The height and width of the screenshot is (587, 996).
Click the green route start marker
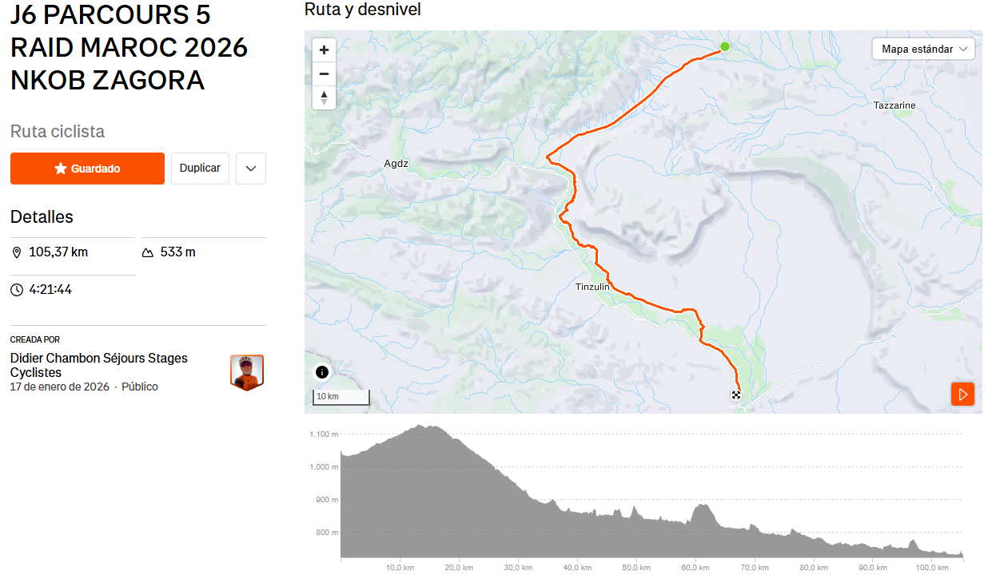point(725,46)
